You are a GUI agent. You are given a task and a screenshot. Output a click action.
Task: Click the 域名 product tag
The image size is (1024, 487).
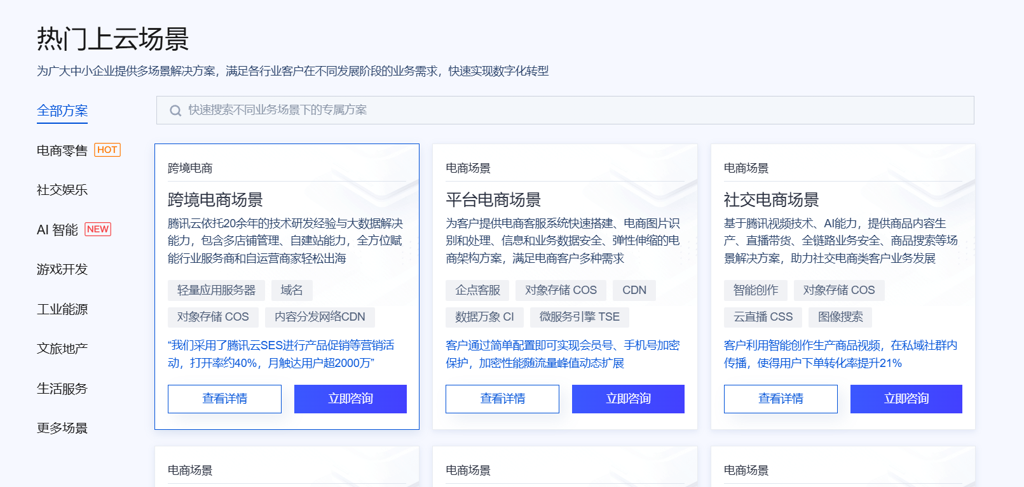(292, 290)
